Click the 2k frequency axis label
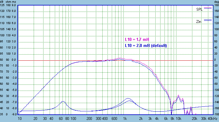The image size is (219, 122). [x=141, y=118]
